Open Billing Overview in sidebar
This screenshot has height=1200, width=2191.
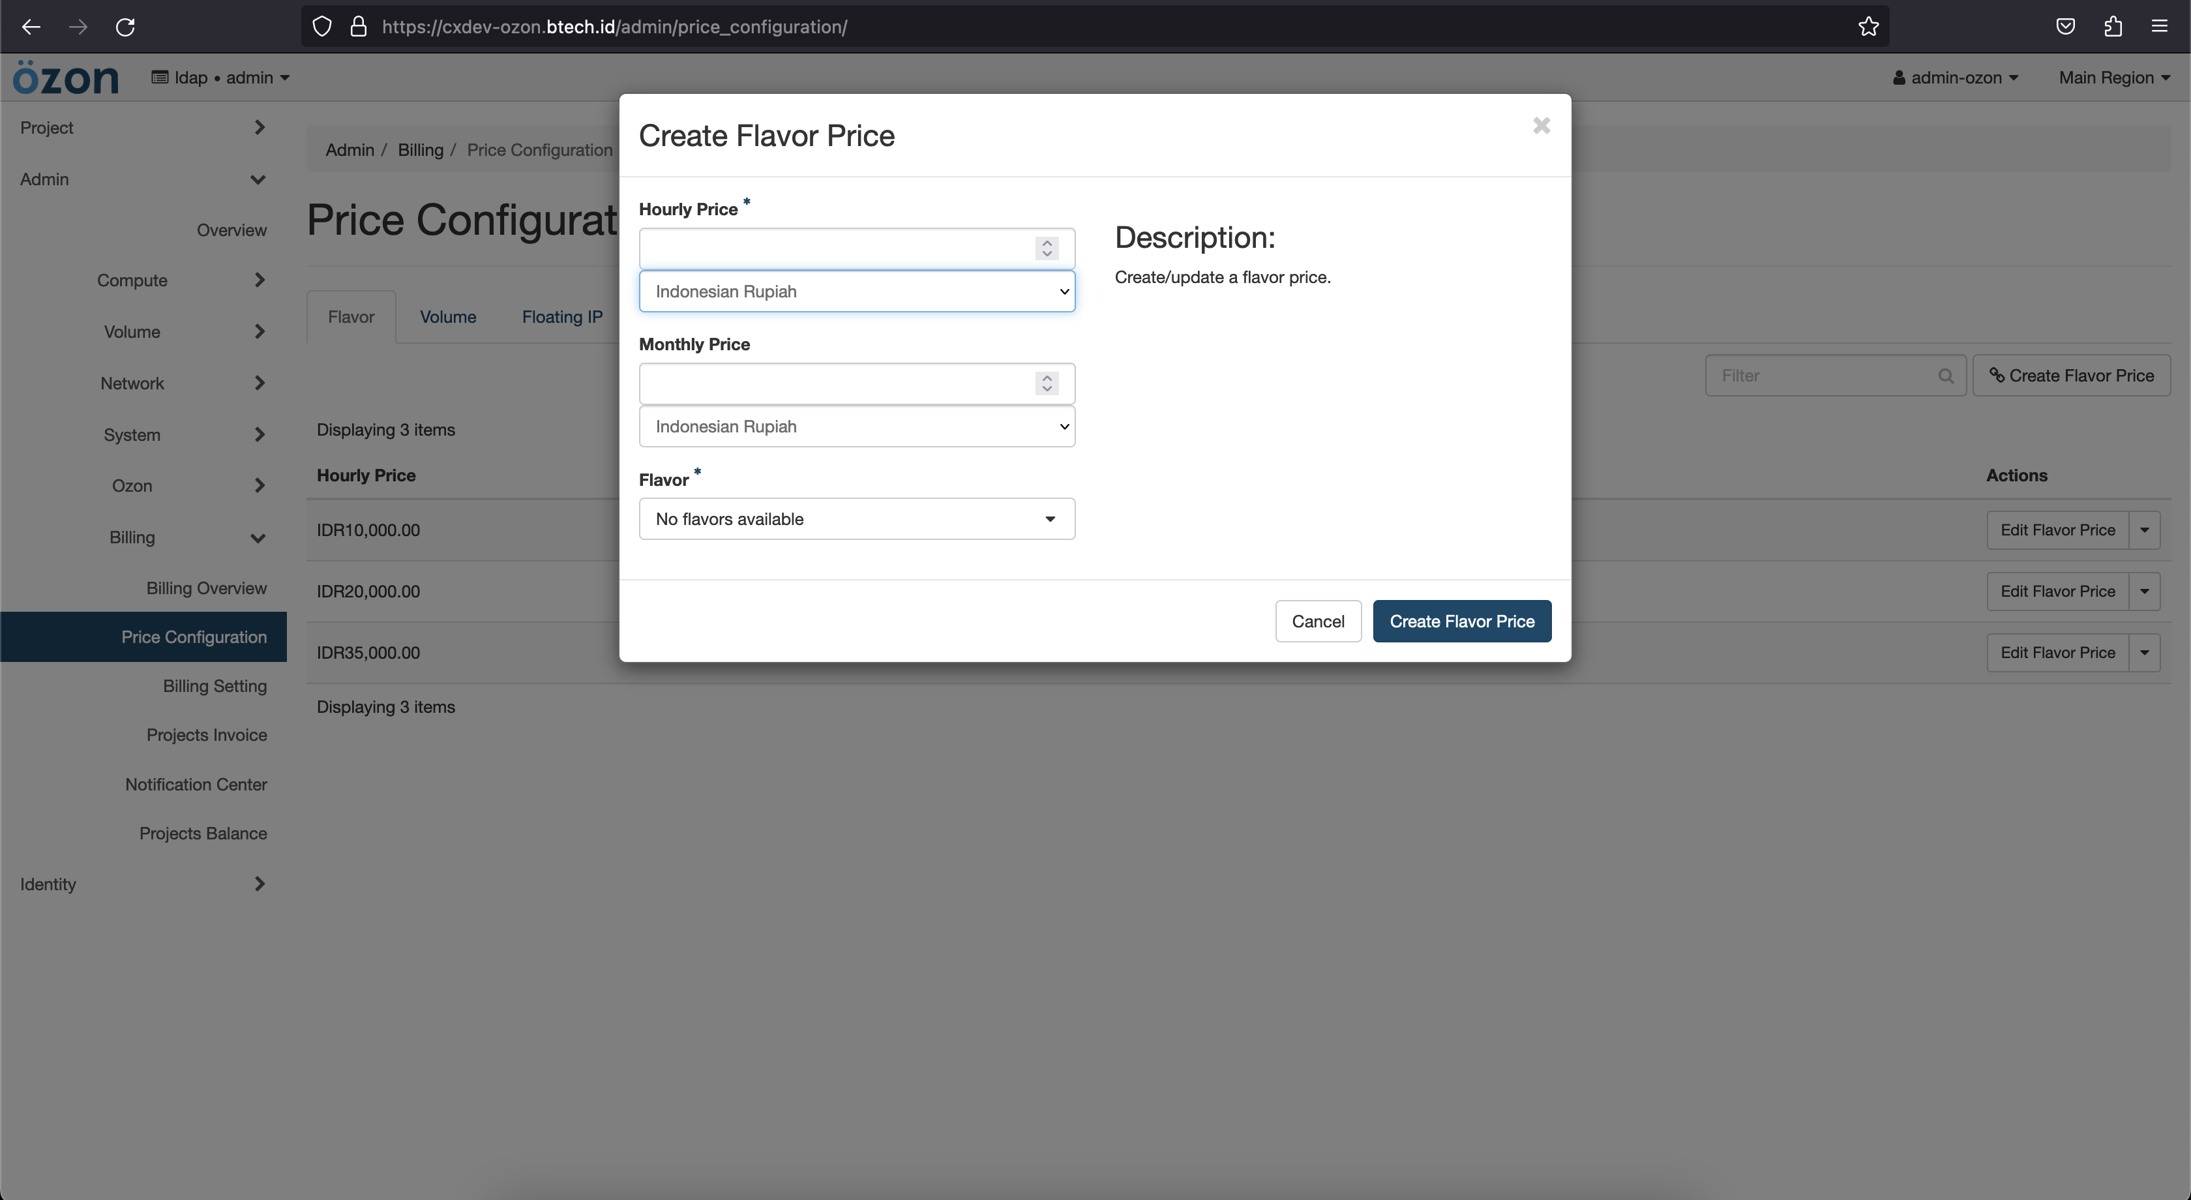coord(206,588)
